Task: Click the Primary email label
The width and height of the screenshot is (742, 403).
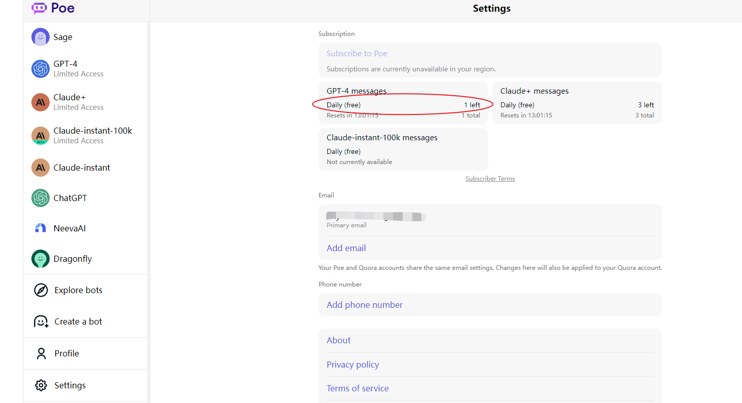Action: click(x=346, y=225)
